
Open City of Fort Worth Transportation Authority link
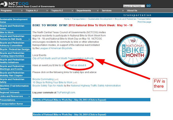(x=63, y=58)
